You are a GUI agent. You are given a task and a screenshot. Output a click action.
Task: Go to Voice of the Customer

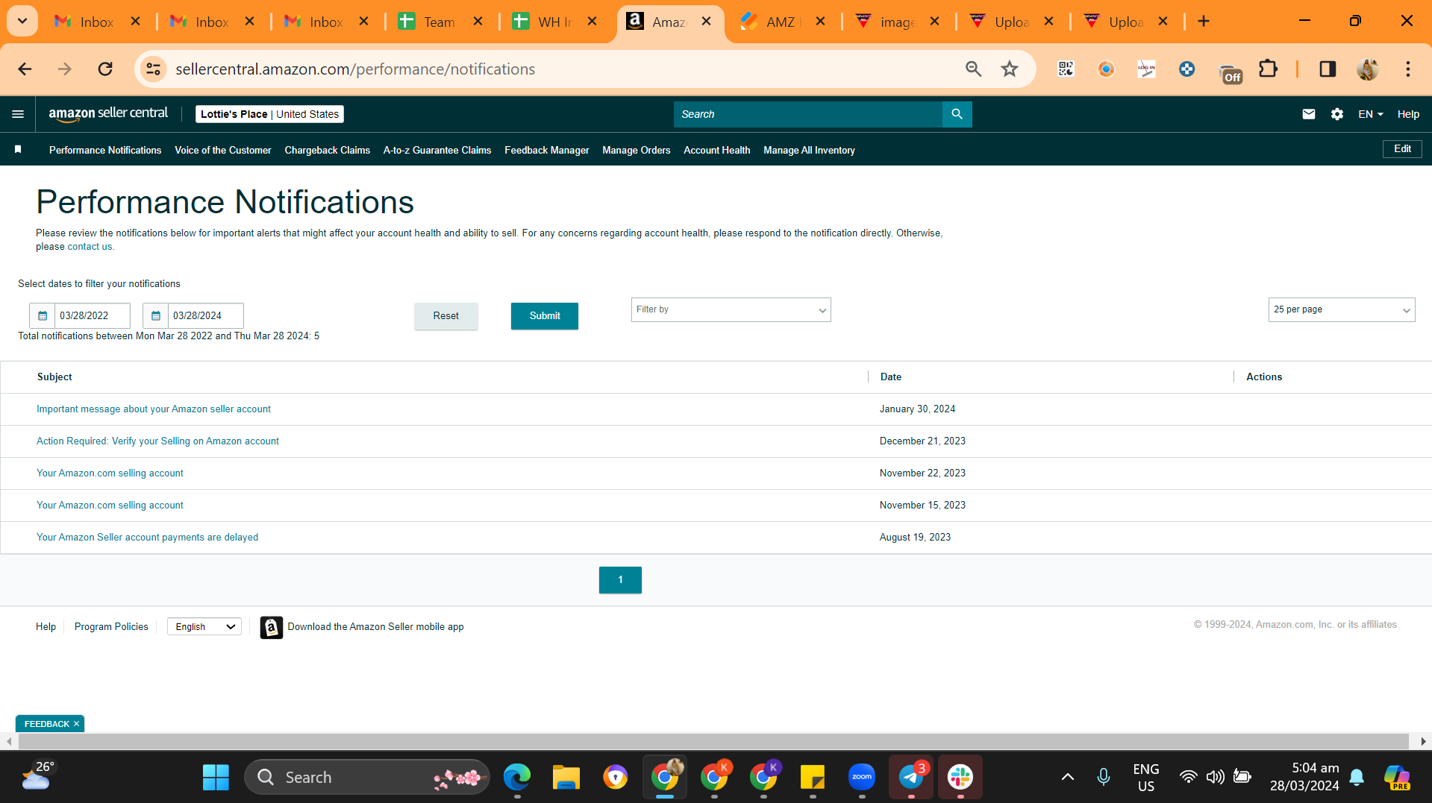(x=223, y=151)
